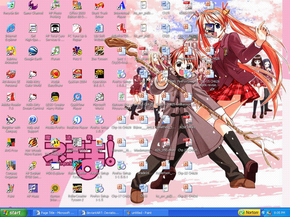Select the luke image file
This screenshot has width=290, height=217.
(99, 142)
